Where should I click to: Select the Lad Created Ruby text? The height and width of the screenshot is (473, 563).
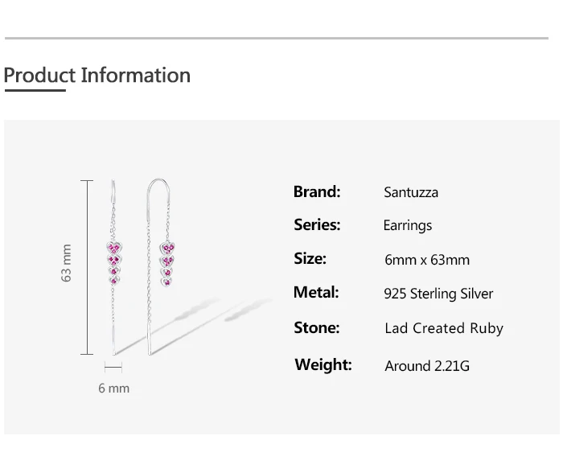[444, 328]
